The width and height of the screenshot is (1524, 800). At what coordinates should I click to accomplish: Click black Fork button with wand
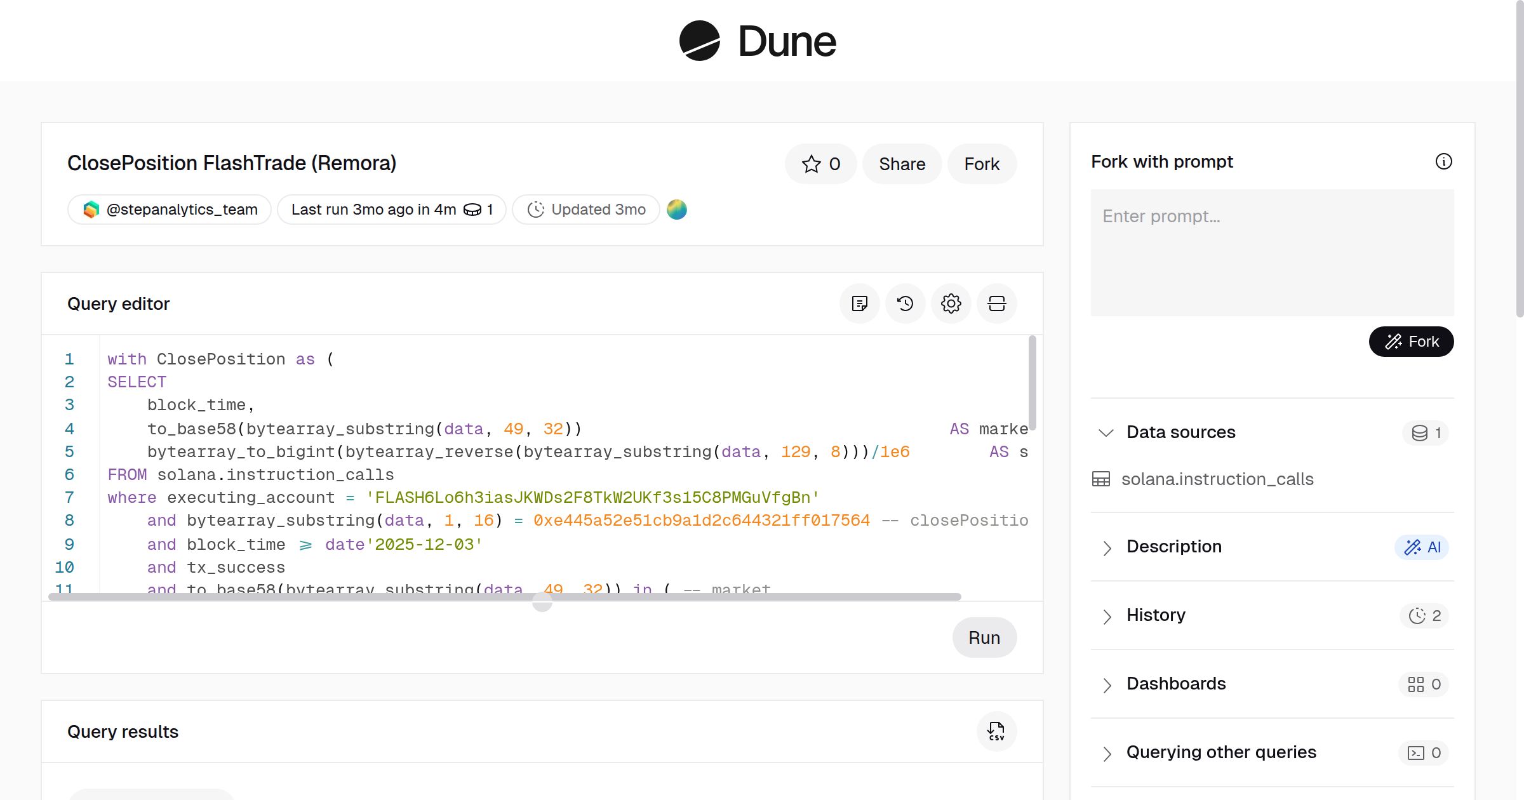pyautogui.click(x=1411, y=342)
